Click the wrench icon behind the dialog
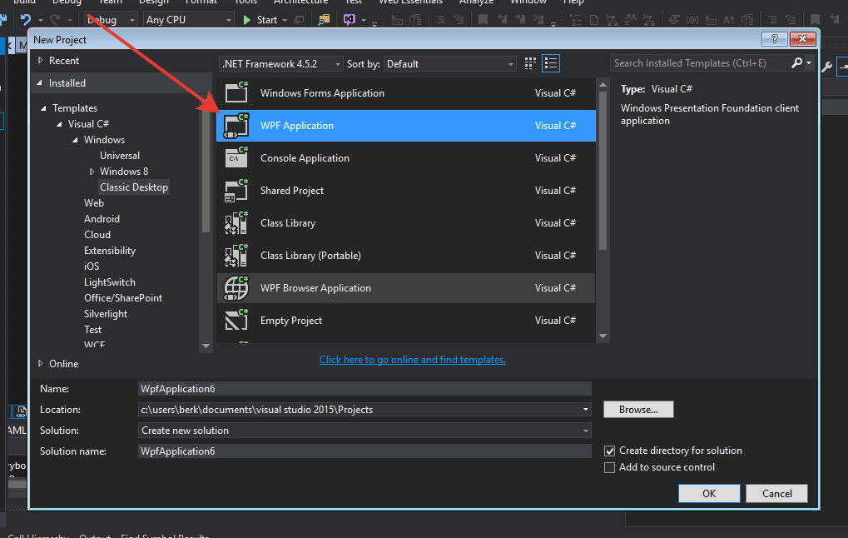 tap(826, 67)
